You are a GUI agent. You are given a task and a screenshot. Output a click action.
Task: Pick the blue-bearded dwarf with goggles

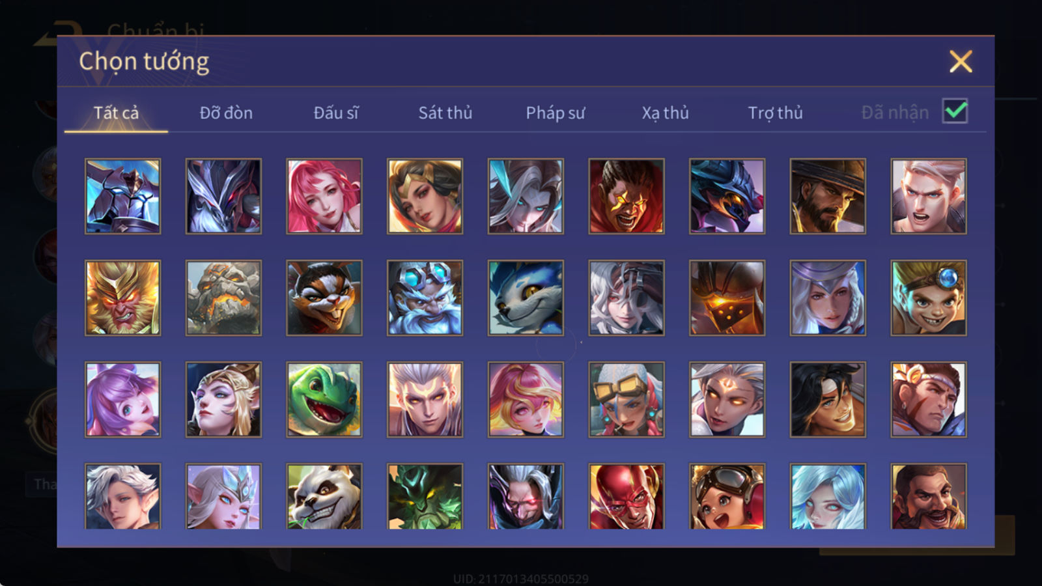425,298
